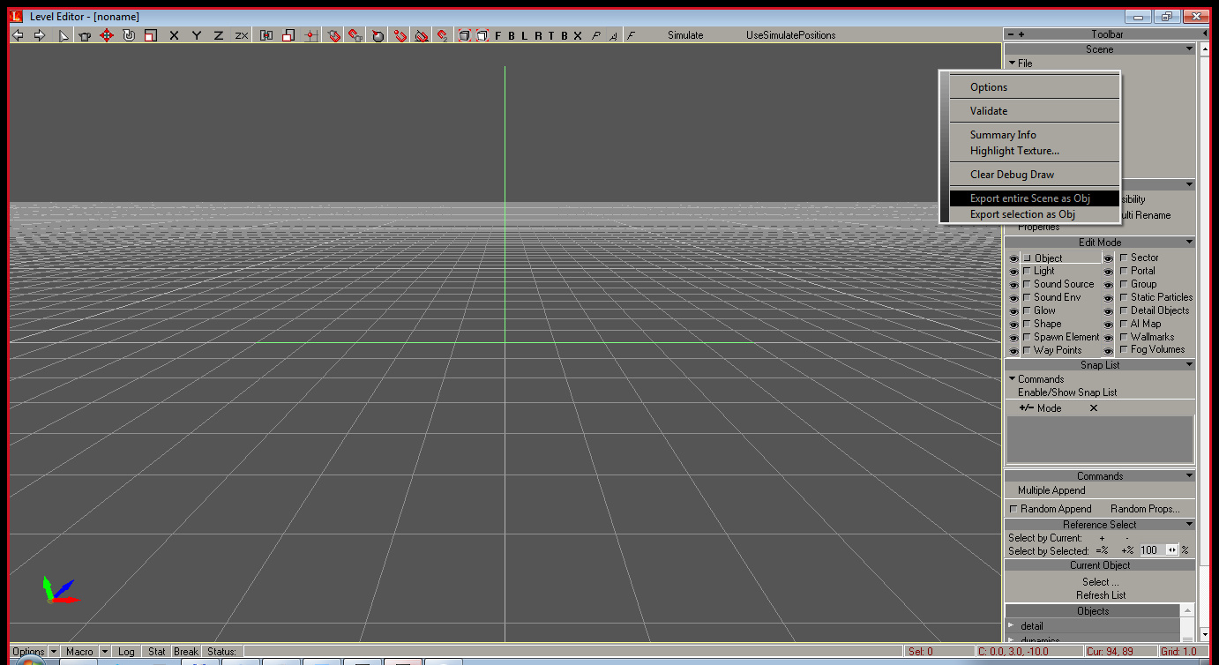The image size is (1219, 665).
Task: Click the Undo left-arrow toolbar icon
Action: (18, 35)
